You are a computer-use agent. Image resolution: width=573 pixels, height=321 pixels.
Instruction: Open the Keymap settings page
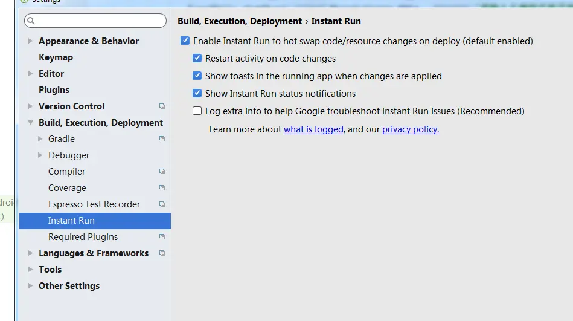(x=56, y=57)
